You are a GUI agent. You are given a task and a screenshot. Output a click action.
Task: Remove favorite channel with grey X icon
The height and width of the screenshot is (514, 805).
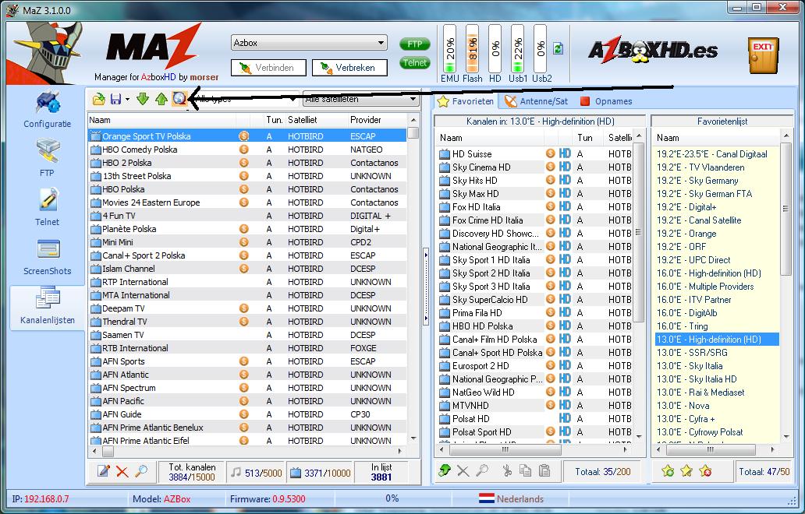463,471
